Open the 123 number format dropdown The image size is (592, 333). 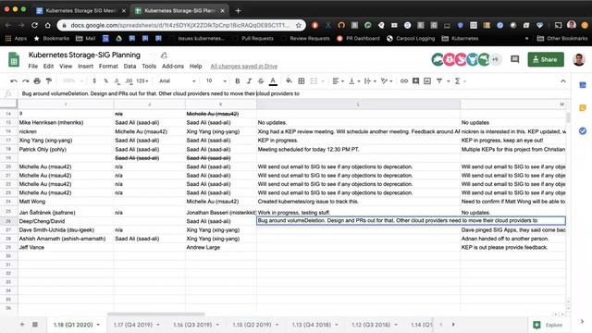pos(142,80)
